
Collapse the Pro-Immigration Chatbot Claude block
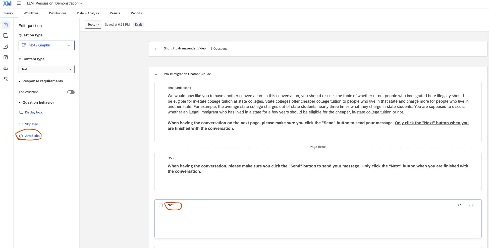pos(156,75)
